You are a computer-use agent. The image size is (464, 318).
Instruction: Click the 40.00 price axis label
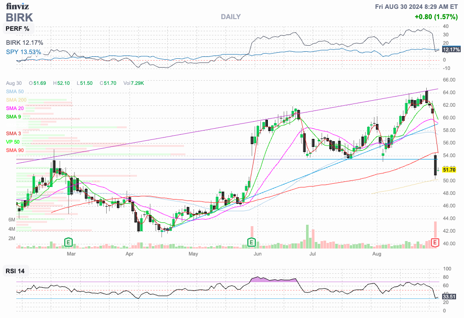click(x=449, y=244)
